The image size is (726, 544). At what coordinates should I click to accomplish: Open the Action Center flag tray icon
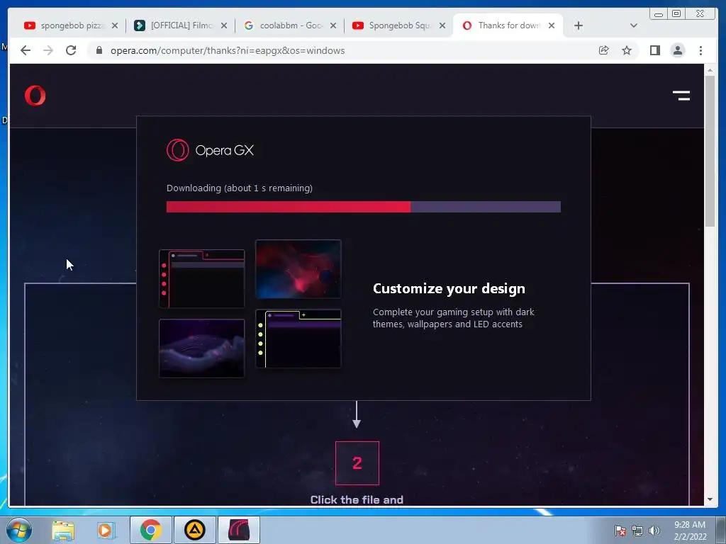(620, 531)
